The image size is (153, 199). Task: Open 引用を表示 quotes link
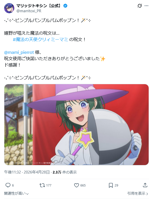coord(138,194)
